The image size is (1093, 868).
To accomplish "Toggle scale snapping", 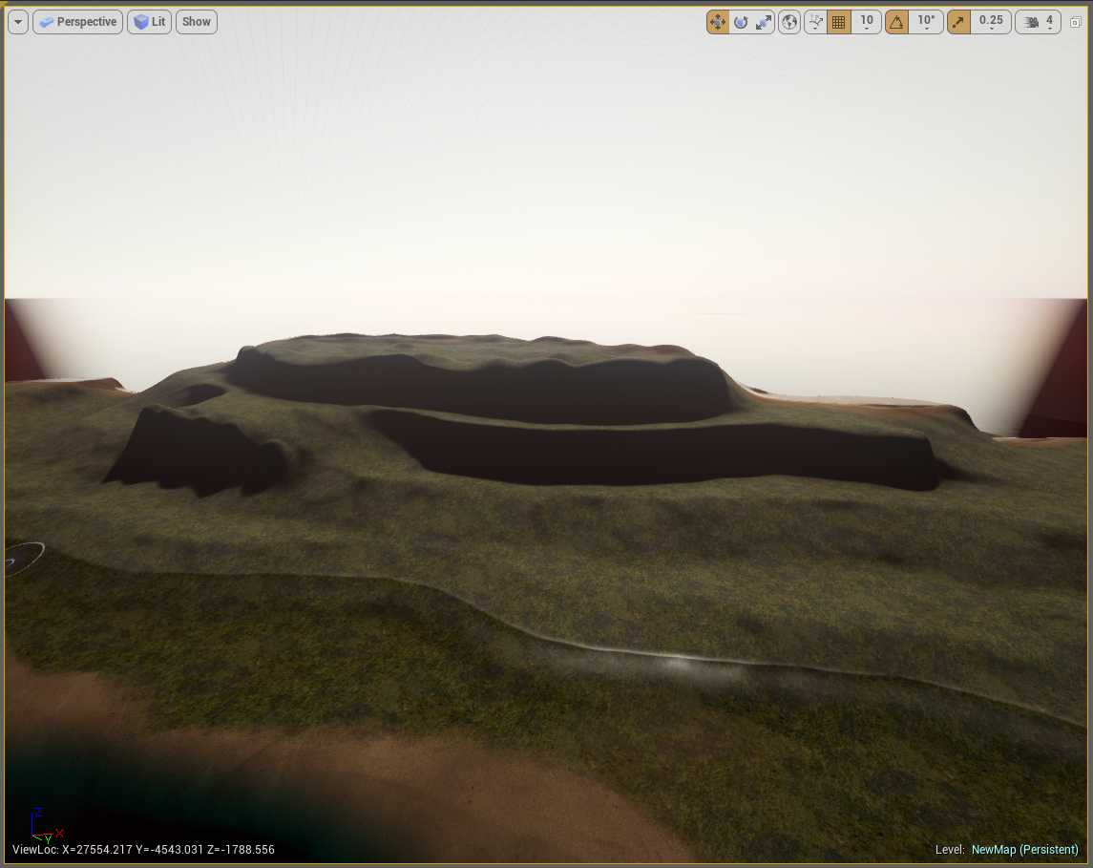I will tap(958, 22).
